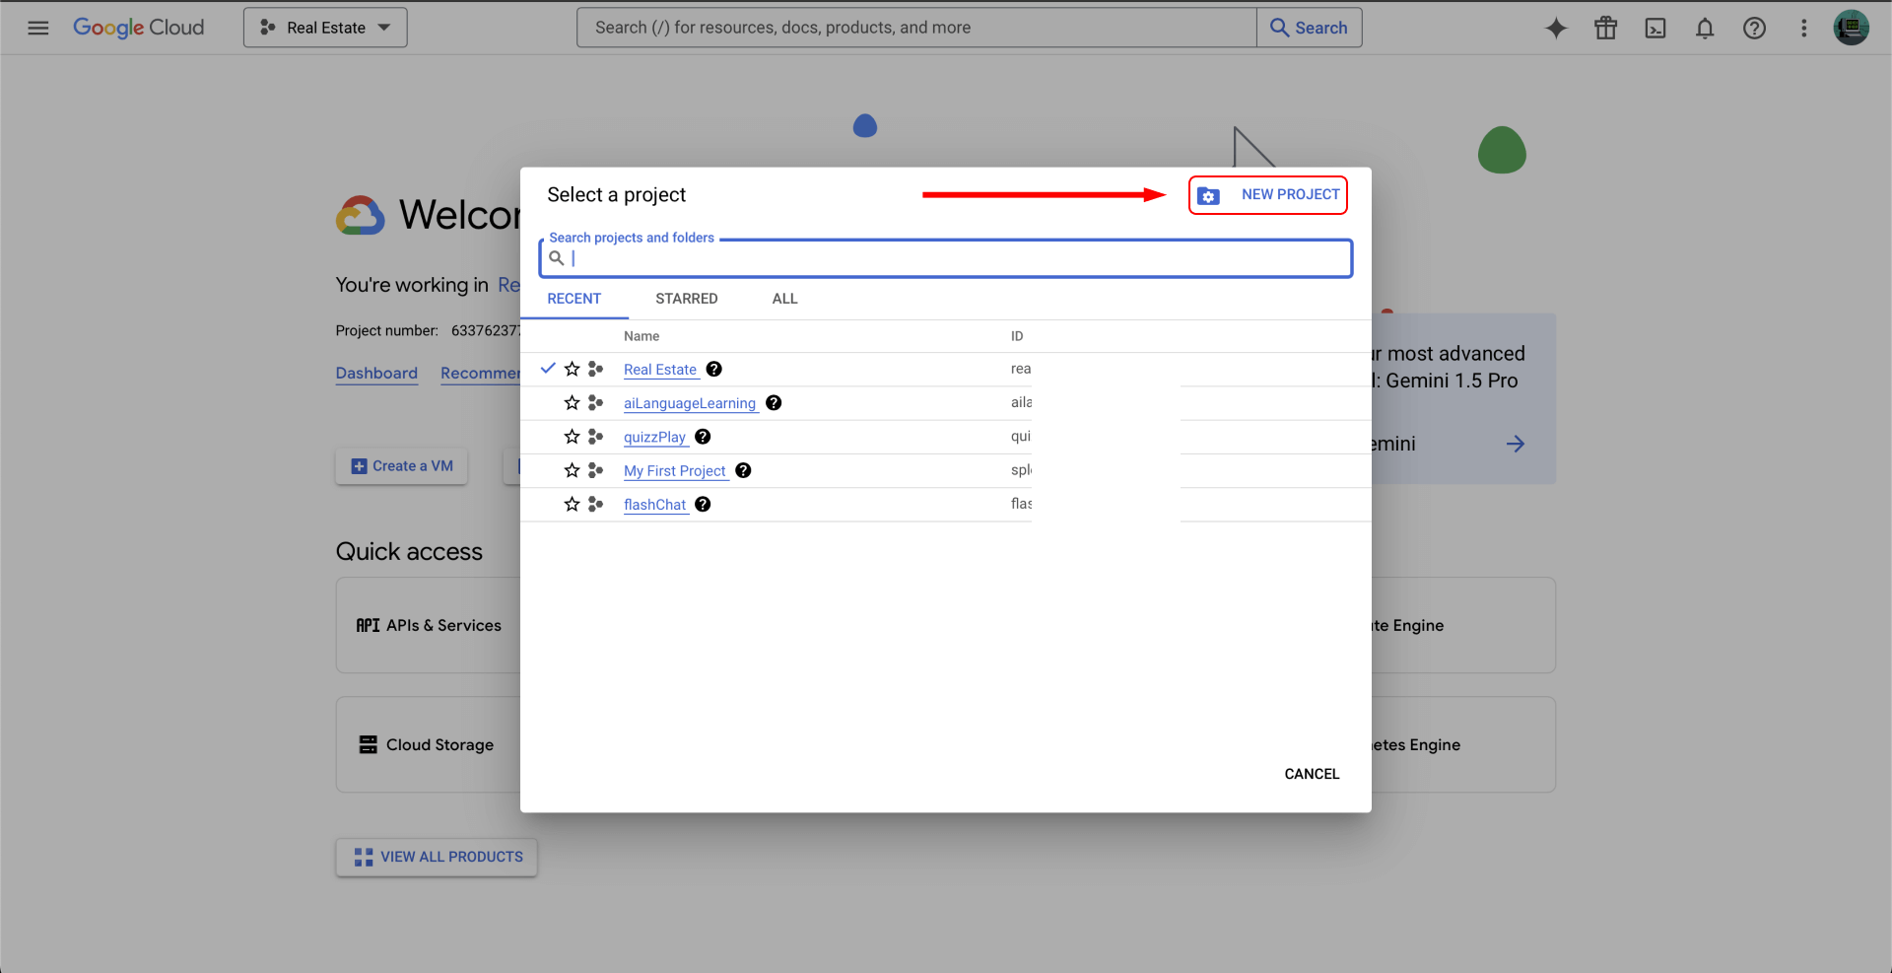Star the aiLanguageLearning project
The image size is (1892, 973).
tap(572, 402)
